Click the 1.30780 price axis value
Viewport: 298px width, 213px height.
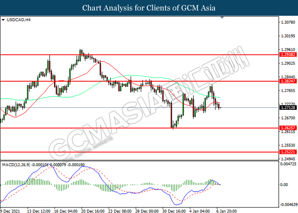[x=288, y=22]
